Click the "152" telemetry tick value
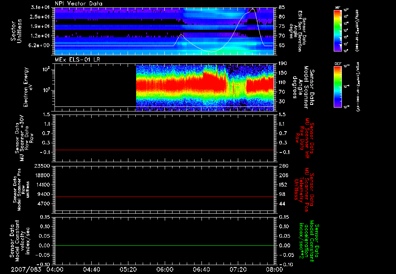Viewport: 396px width, 274px height. pos(283,185)
